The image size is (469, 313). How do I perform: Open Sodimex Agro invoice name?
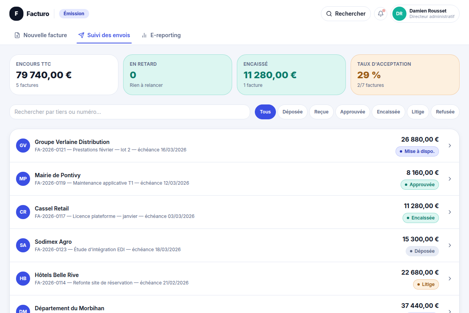tap(53, 242)
